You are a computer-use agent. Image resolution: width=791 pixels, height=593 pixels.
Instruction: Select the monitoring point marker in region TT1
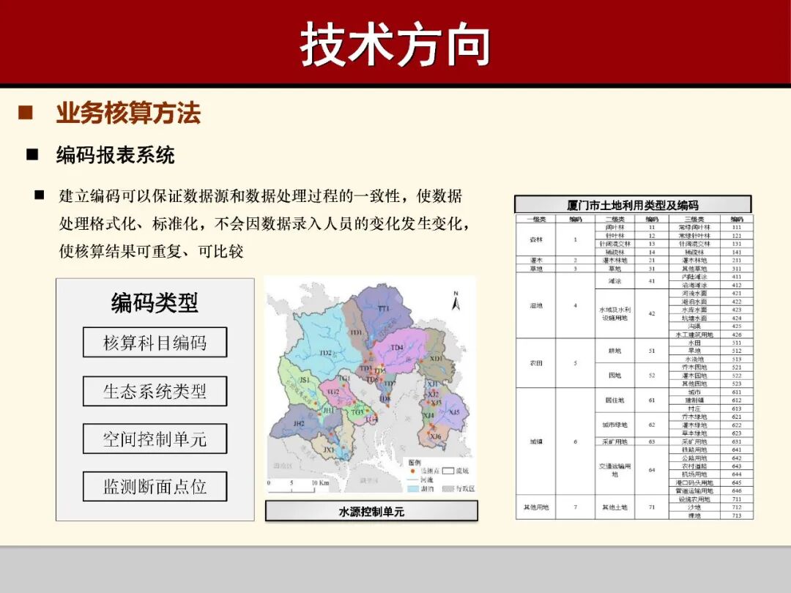375,341
